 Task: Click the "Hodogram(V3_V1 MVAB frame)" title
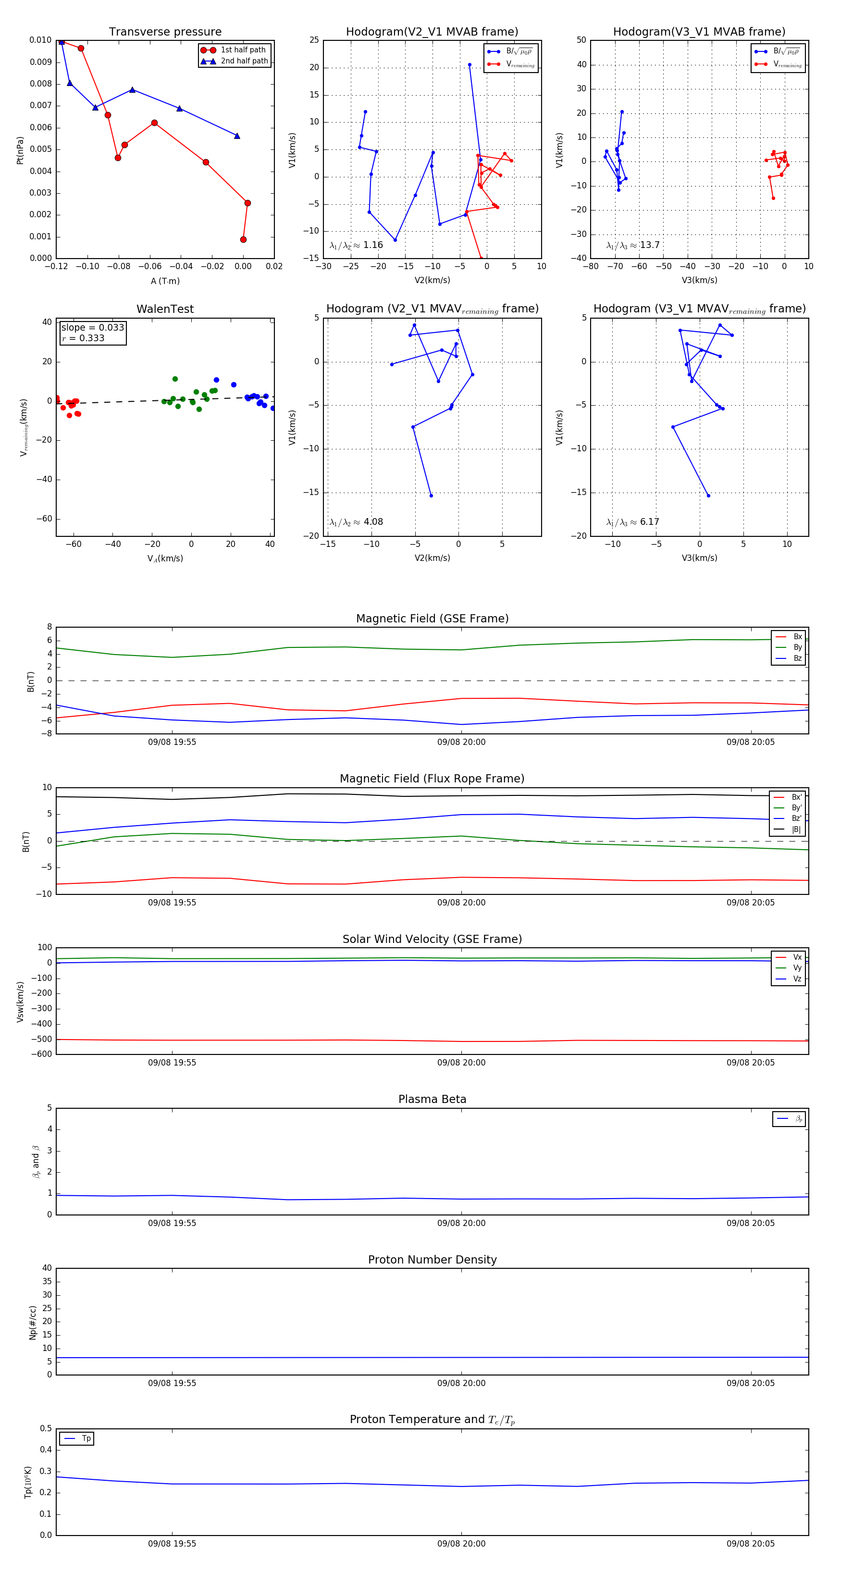click(x=699, y=32)
